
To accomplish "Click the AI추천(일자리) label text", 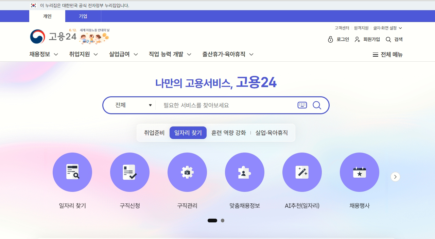I will pos(302,205).
